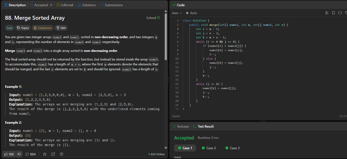
Task: Open the Solutions tab
Action: point(86,5)
